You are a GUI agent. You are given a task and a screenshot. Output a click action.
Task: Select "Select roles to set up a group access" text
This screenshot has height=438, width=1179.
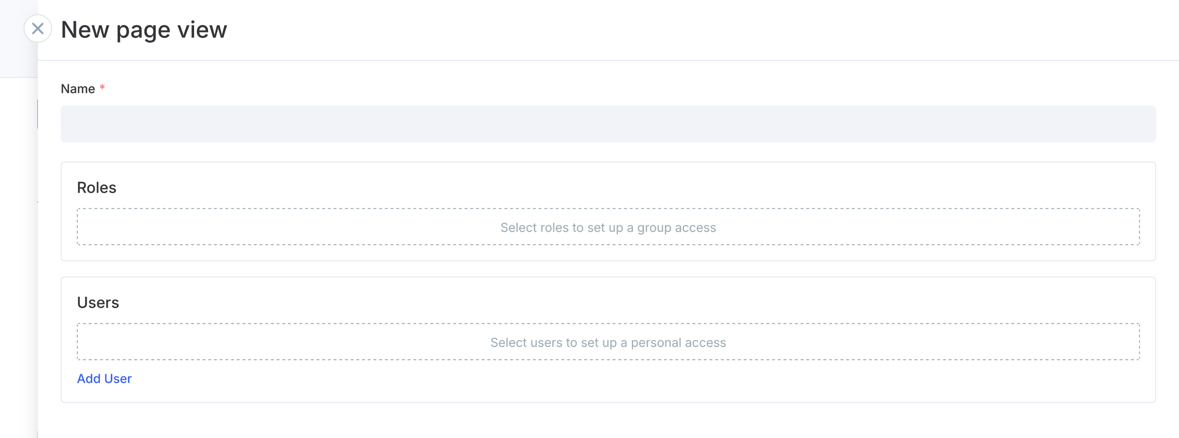coord(608,228)
